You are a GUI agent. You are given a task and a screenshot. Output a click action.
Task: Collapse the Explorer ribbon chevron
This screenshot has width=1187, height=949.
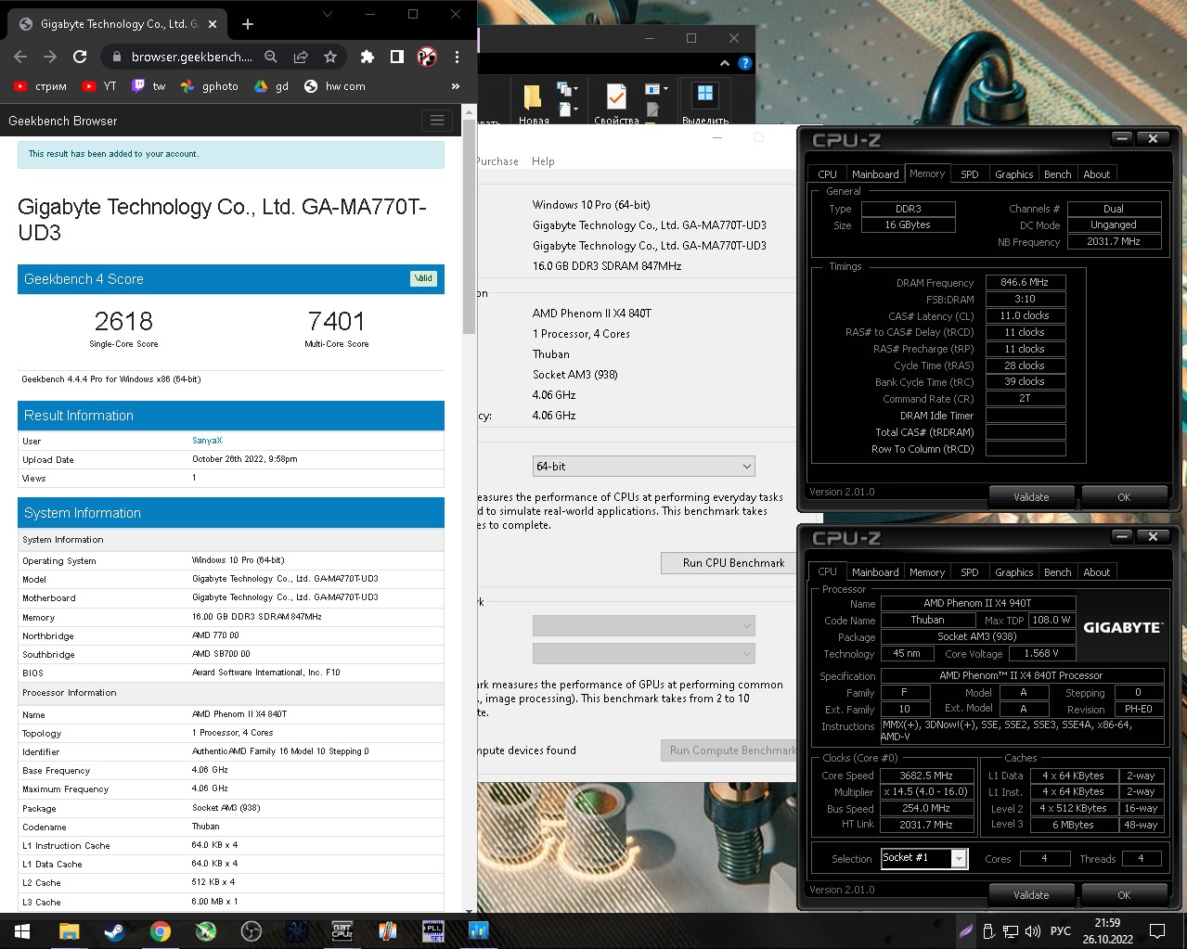[725, 63]
